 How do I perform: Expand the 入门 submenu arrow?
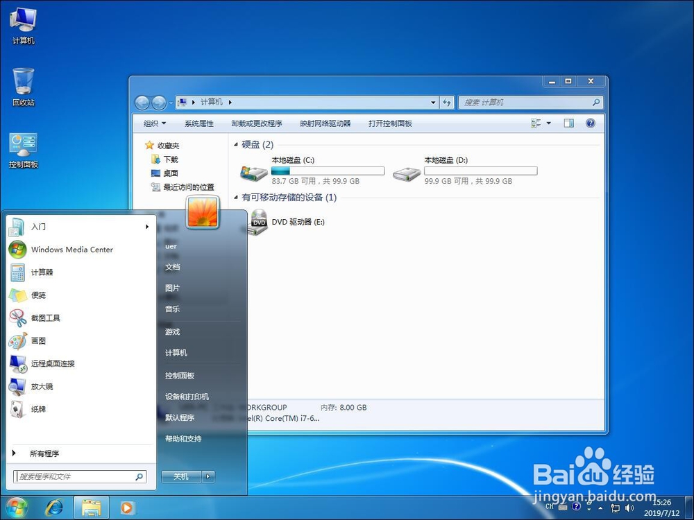[x=147, y=227]
